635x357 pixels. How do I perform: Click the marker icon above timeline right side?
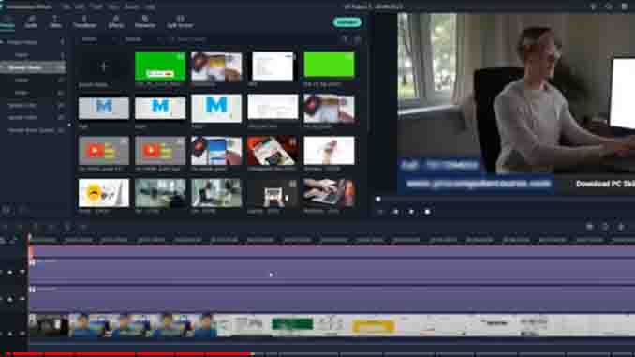coord(605,227)
